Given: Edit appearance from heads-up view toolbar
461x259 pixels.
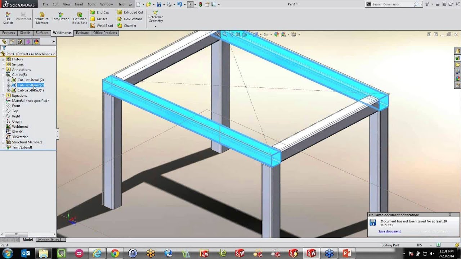Looking at the screenshot, I should [x=277, y=35].
